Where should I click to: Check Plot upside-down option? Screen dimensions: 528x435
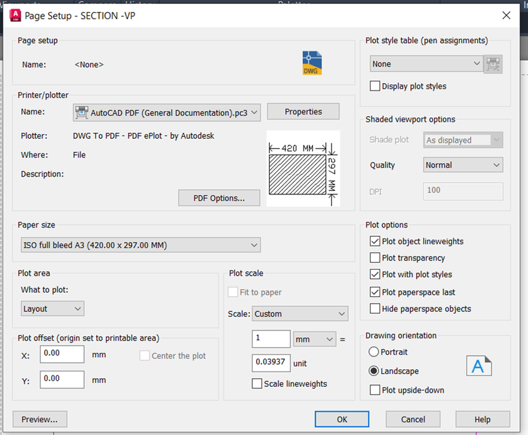tap(375, 390)
